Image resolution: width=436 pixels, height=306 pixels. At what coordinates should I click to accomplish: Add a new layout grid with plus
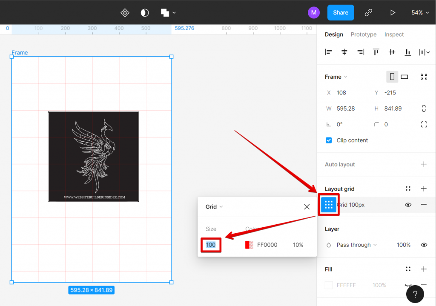pos(424,189)
